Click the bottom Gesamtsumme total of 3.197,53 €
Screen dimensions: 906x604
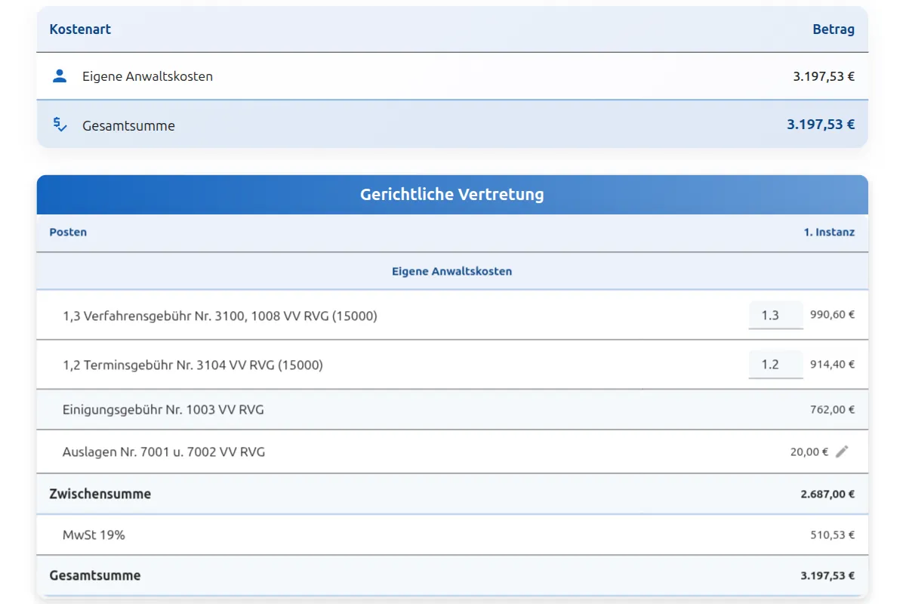[827, 575]
